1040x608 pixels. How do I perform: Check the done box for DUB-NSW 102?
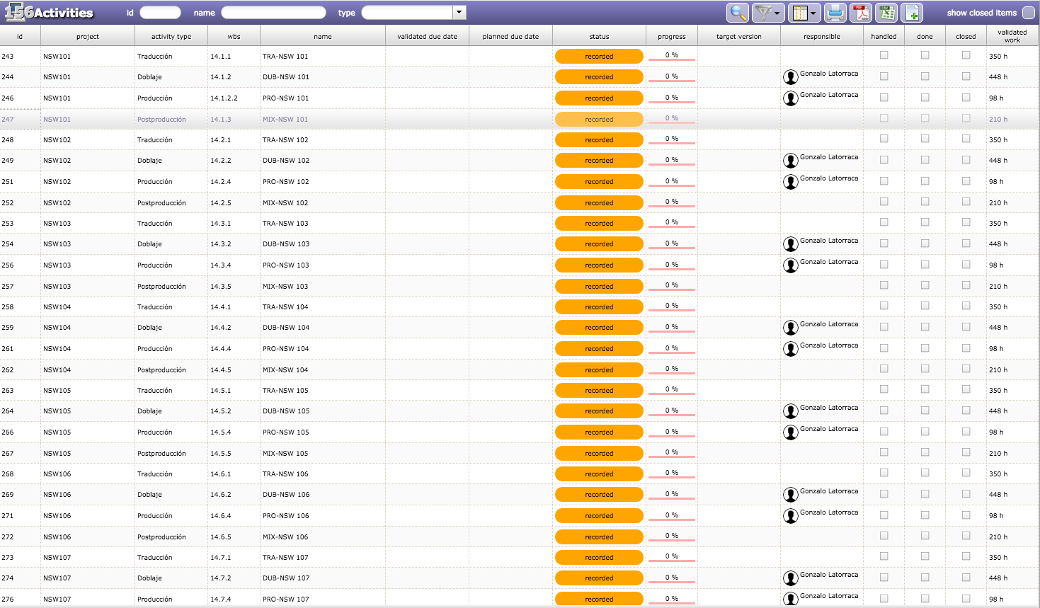point(925,160)
